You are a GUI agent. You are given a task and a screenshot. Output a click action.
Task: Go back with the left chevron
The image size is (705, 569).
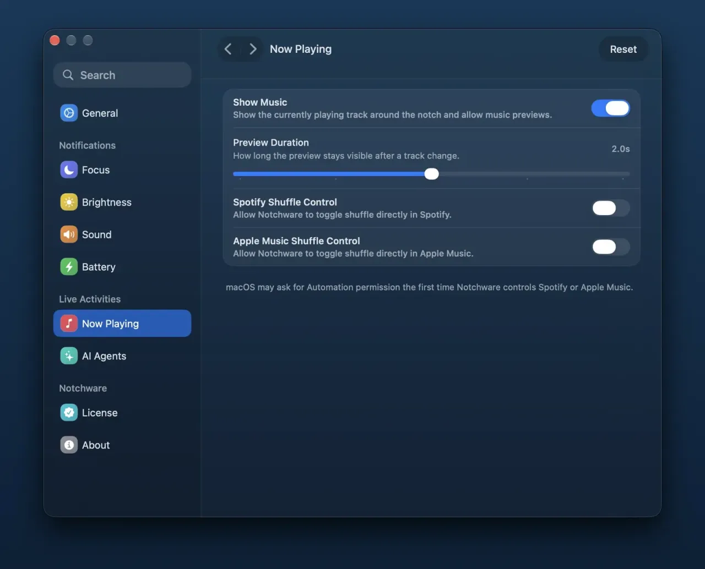click(228, 49)
